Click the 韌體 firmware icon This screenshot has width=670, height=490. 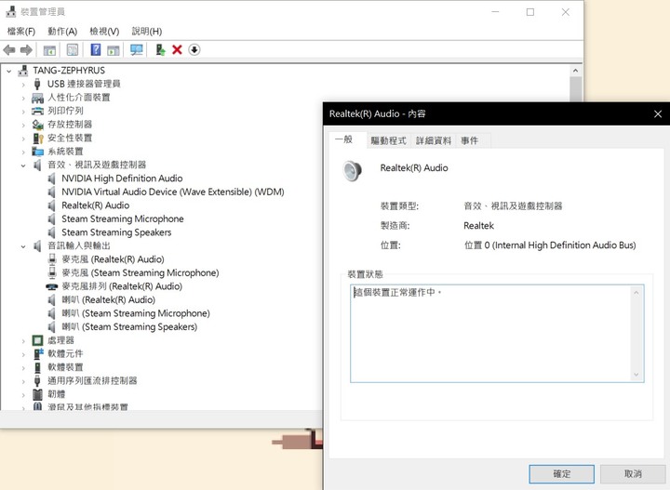tap(37, 394)
